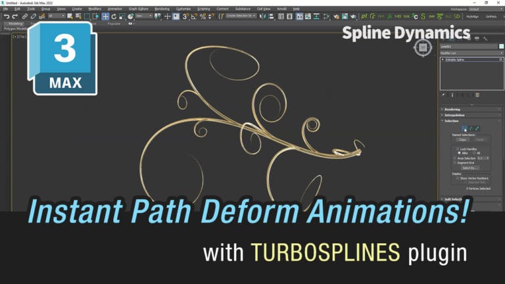Toggle the Angle Snap icon

click(194, 16)
